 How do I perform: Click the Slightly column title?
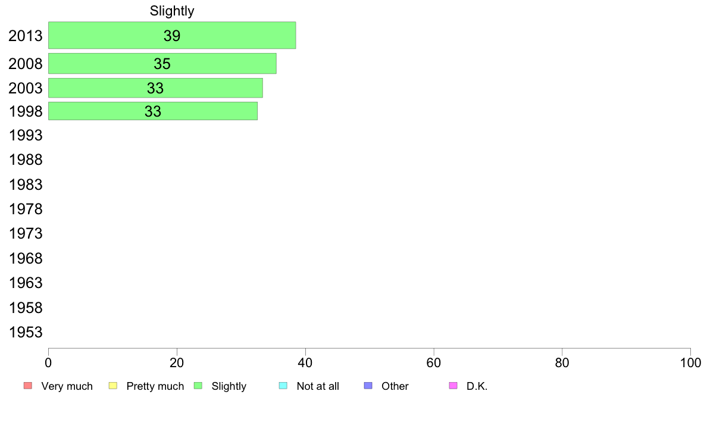pyautogui.click(x=172, y=11)
